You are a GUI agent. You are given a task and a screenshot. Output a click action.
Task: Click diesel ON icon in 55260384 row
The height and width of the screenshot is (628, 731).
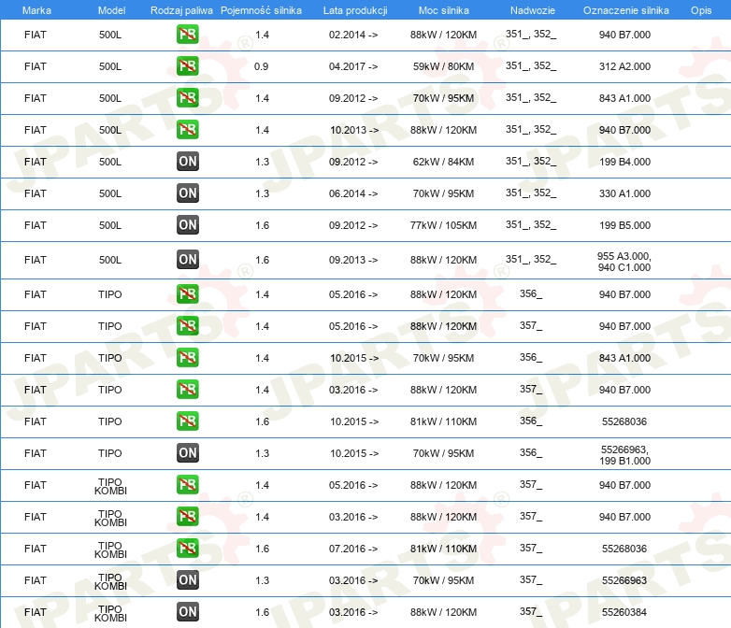tap(187, 612)
